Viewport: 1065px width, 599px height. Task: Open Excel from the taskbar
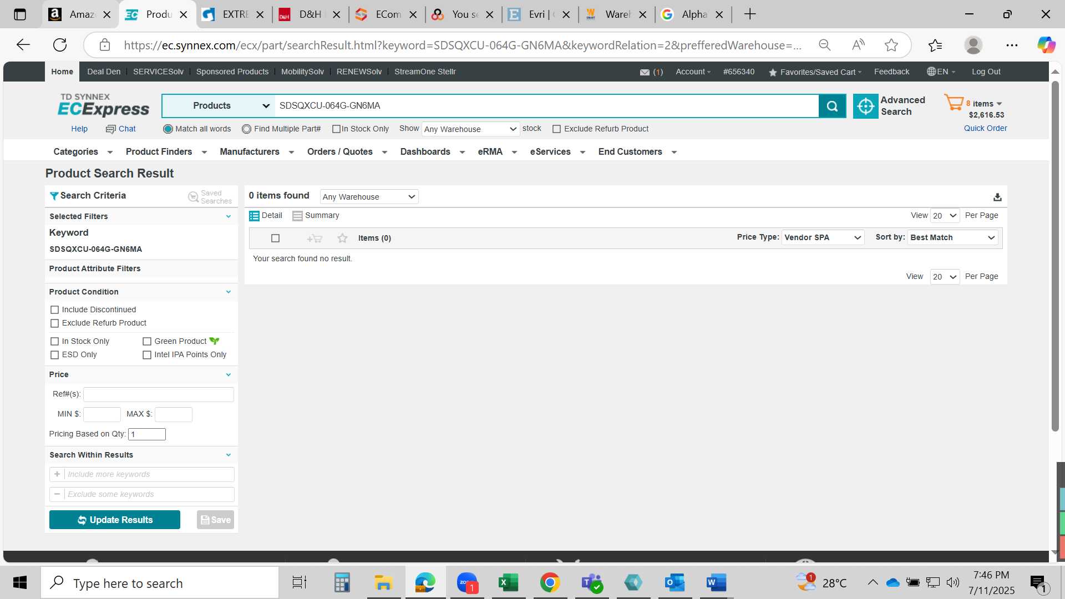508,583
